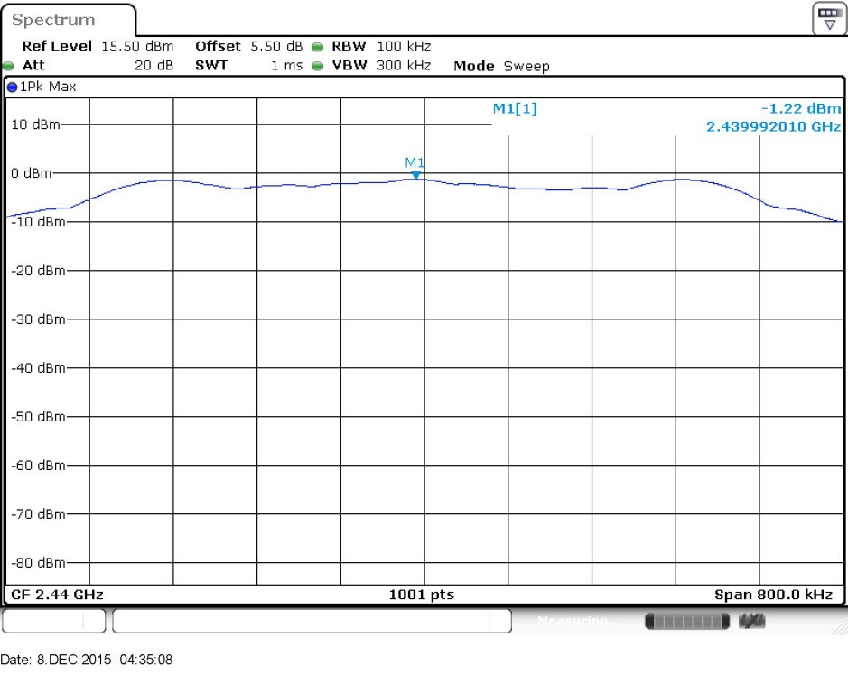The width and height of the screenshot is (848, 684).
Task: Click the RBW value 100 kHz
Action: (404, 46)
